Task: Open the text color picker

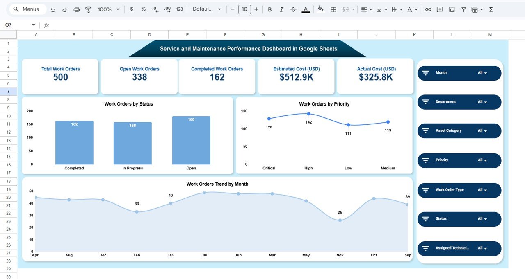Action: pyautogui.click(x=306, y=9)
